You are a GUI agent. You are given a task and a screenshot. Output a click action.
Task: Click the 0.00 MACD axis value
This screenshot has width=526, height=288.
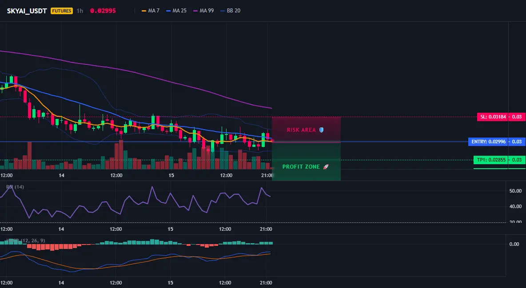pyautogui.click(x=514, y=244)
